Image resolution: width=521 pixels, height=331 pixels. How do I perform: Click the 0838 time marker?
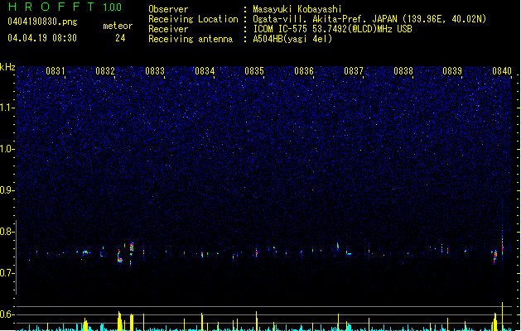tap(403, 71)
